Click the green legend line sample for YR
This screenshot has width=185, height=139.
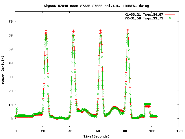pos(170,18)
